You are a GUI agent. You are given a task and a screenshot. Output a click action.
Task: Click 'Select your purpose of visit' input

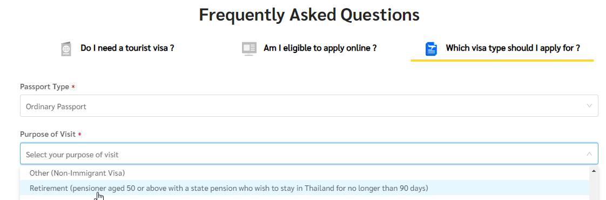coord(309,154)
